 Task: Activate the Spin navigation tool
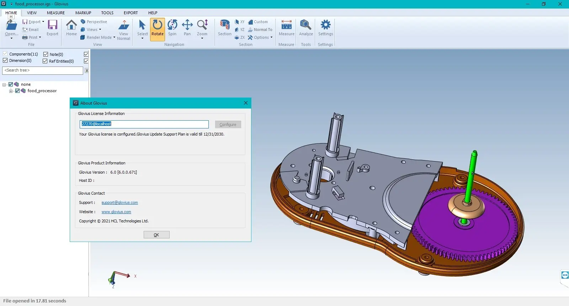pyautogui.click(x=172, y=25)
